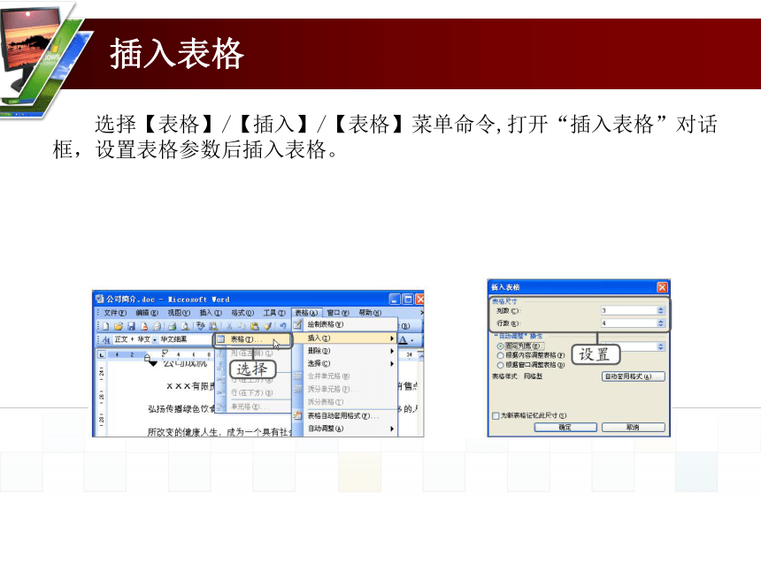Select the 根据内容调整表格 radio button
This screenshot has height=570, width=761.
500,355
